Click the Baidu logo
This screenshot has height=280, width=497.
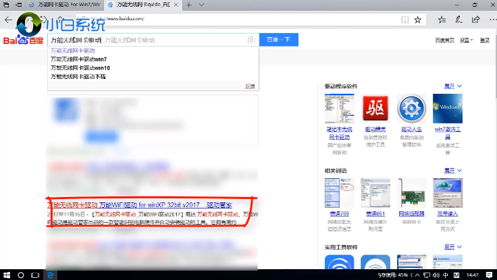[23, 40]
